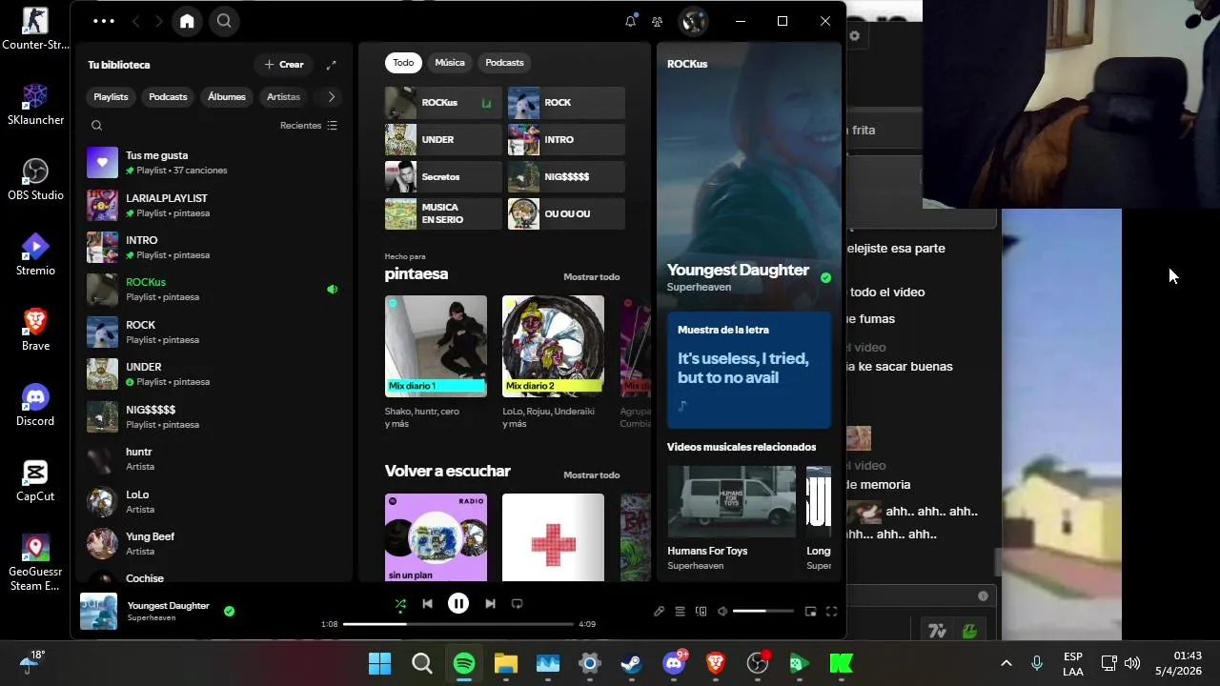
Task: Open the Recientes sort dropdown
Action: click(309, 126)
